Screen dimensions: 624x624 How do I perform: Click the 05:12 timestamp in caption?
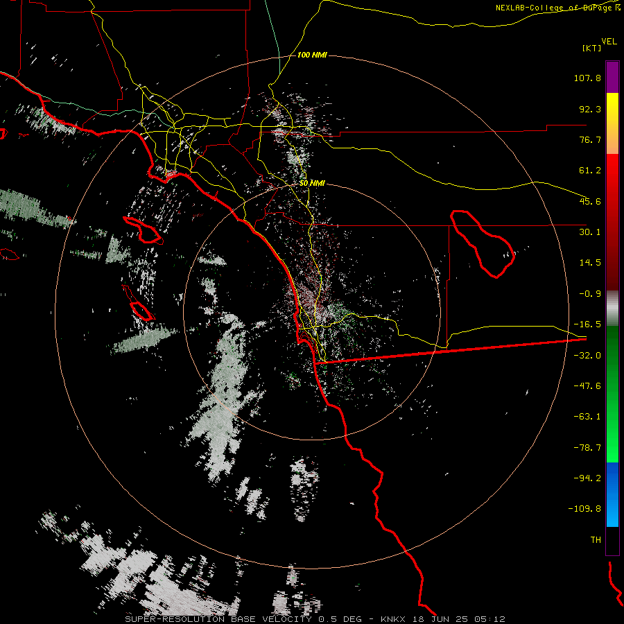[489, 619]
